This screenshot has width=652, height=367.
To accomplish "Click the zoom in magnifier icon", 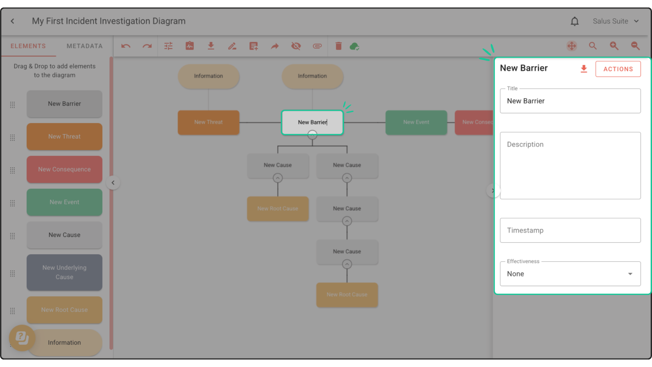I will (x=614, y=46).
